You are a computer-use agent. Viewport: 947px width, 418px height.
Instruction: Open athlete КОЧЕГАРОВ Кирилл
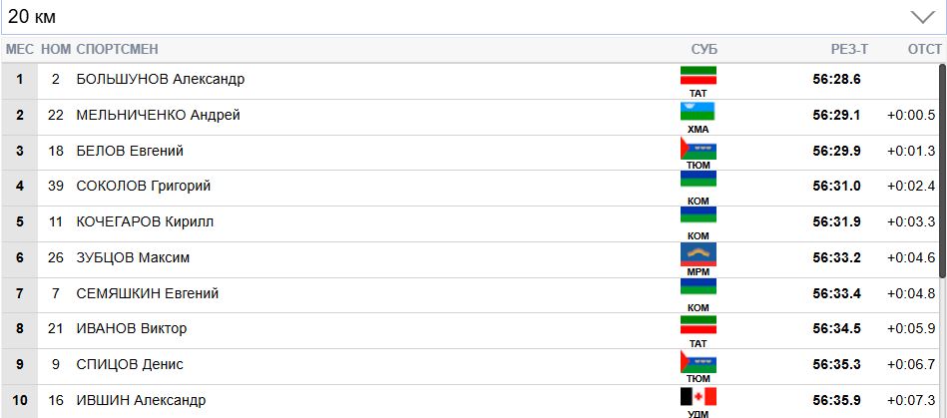(x=145, y=222)
